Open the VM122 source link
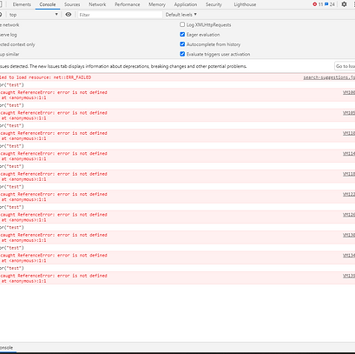The height and width of the screenshot is (354, 355). pyautogui.click(x=349, y=194)
